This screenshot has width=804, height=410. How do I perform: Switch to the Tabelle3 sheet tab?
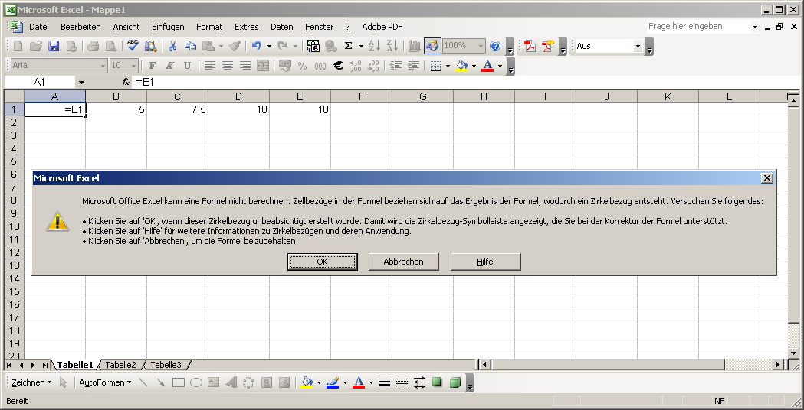click(x=166, y=365)
